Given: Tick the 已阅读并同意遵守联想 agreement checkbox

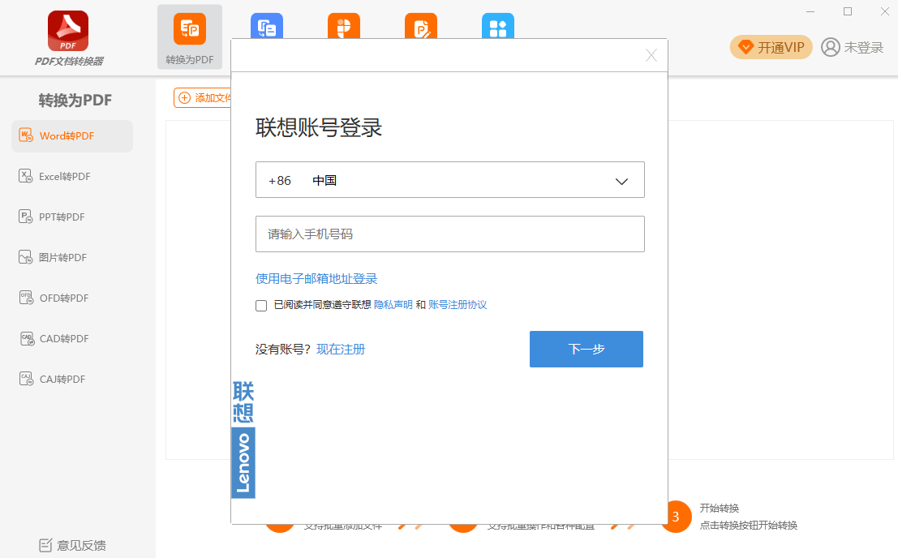Looking at the screenshot, I should point(261,306).
